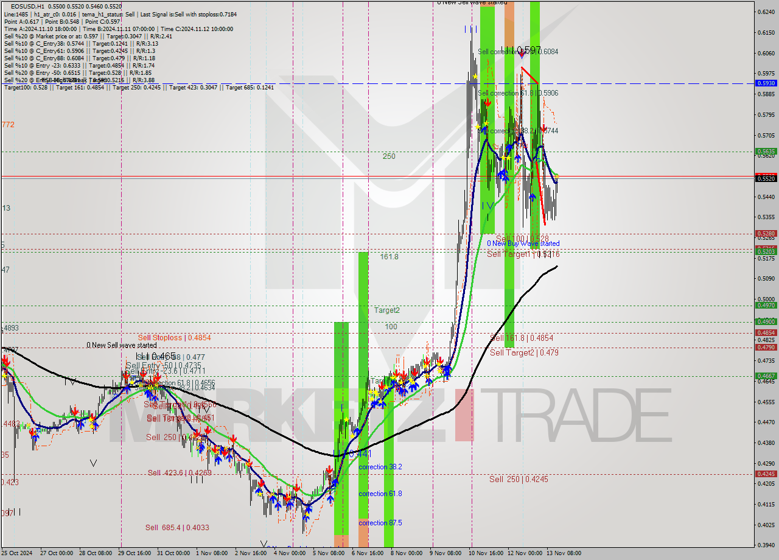Image resolution: width=779 pixels, height=560 pixels.
Task: Click the '9 Nov 08:00' time axis label
Action: pos(445,553)
